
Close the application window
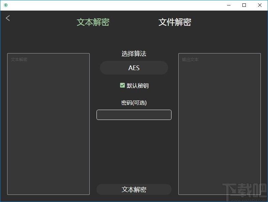[x=260, y=5]
